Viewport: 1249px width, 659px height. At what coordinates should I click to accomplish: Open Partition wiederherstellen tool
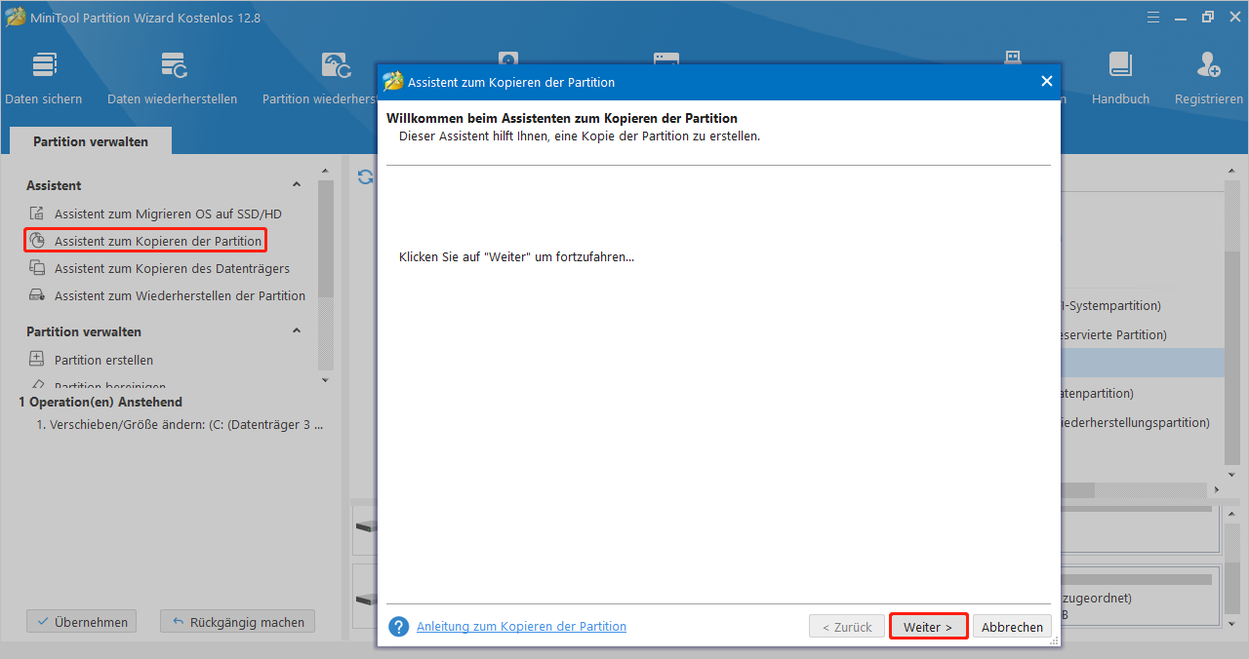tap(319, 78)
